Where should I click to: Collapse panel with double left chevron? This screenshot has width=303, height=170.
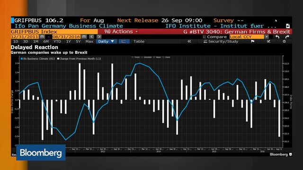(x=189, y=42)
